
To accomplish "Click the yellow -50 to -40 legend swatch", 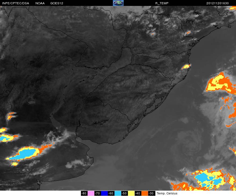I will pyautogui.click(x=131, y=193).
